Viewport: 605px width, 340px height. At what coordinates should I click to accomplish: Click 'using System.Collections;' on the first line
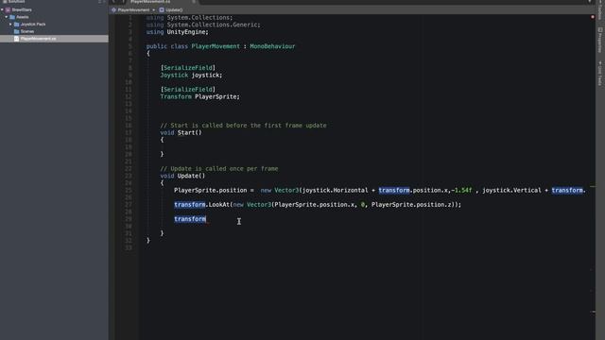point(189,18)
